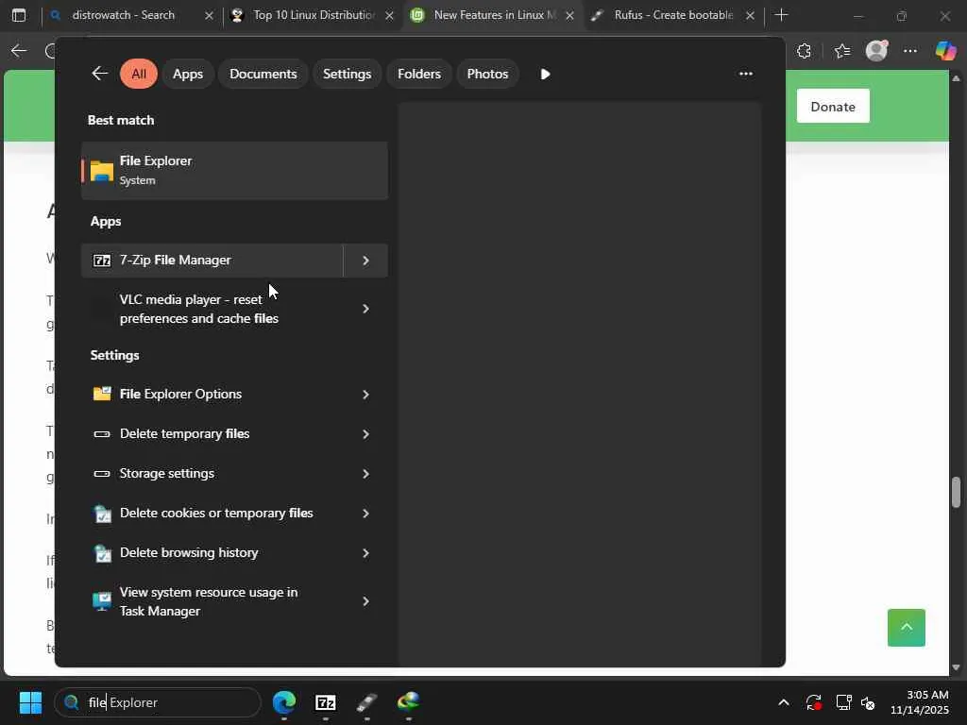Open Edge extensions button

(804, 51)
